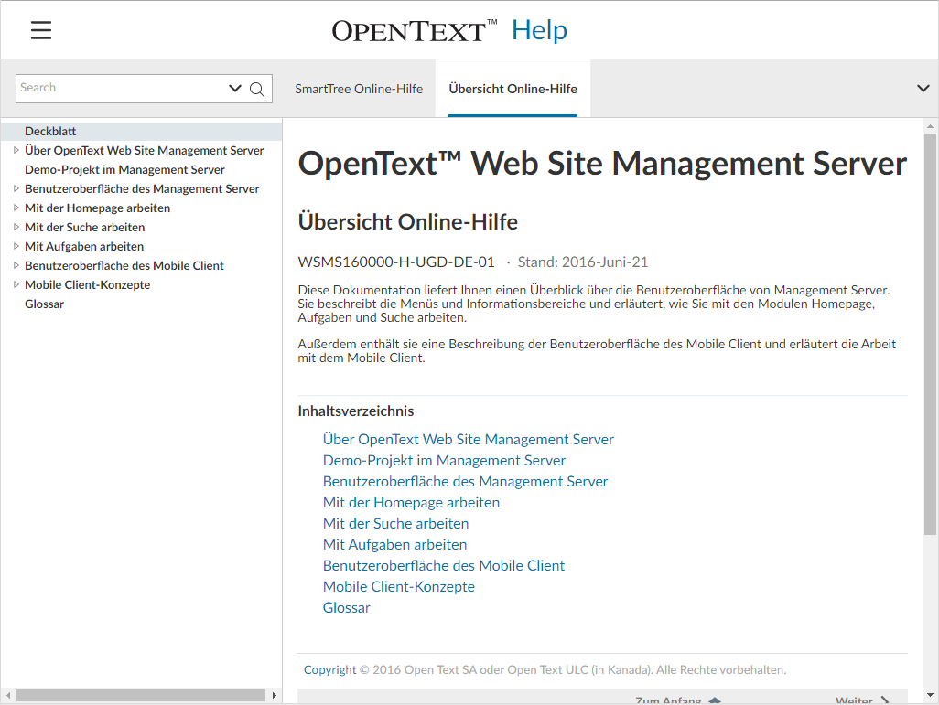Select the Übersicht Online-Hilfe tab
This screenshot has height=705, width=939.
[513, 89]
